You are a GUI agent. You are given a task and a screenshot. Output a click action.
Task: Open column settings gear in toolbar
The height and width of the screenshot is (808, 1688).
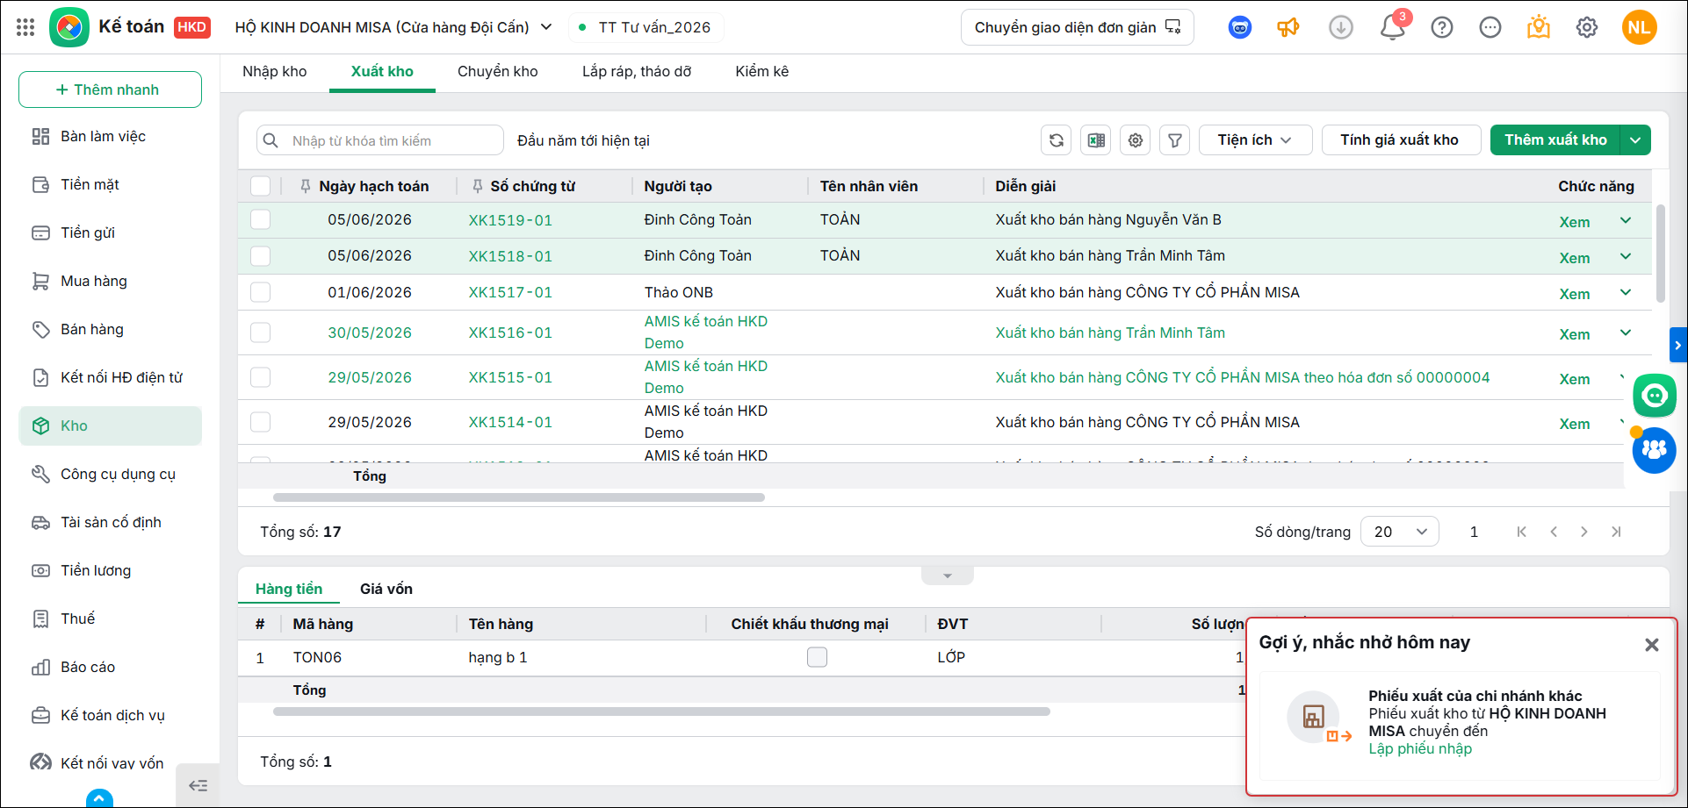click(x=1136, y=140)
